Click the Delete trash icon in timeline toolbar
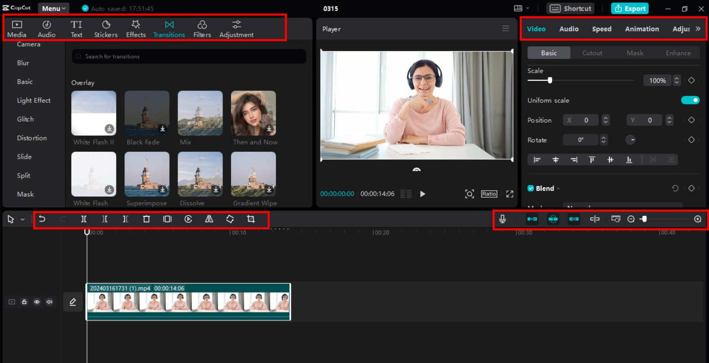Screen dimensions: 709x363 pyautogui.click(x=146, y=219)
